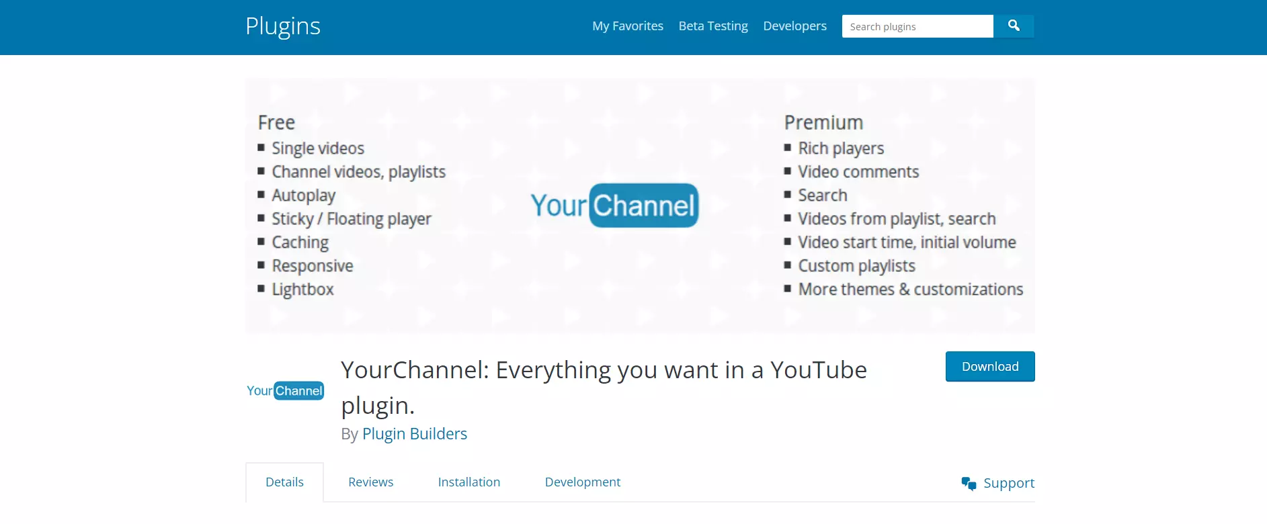Click the "Premium" heading in banner
This screenshot has width=1267, height=524.
pyautogui.click(x=823, y=123)
